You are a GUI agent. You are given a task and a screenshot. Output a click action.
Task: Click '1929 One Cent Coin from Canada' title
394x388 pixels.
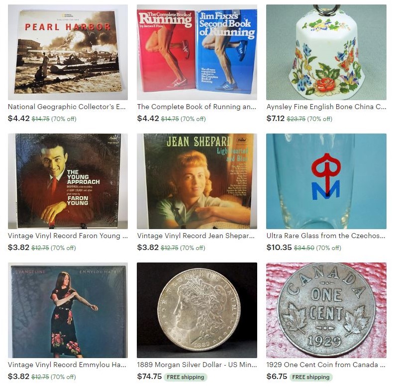click(x=326, y=365)
